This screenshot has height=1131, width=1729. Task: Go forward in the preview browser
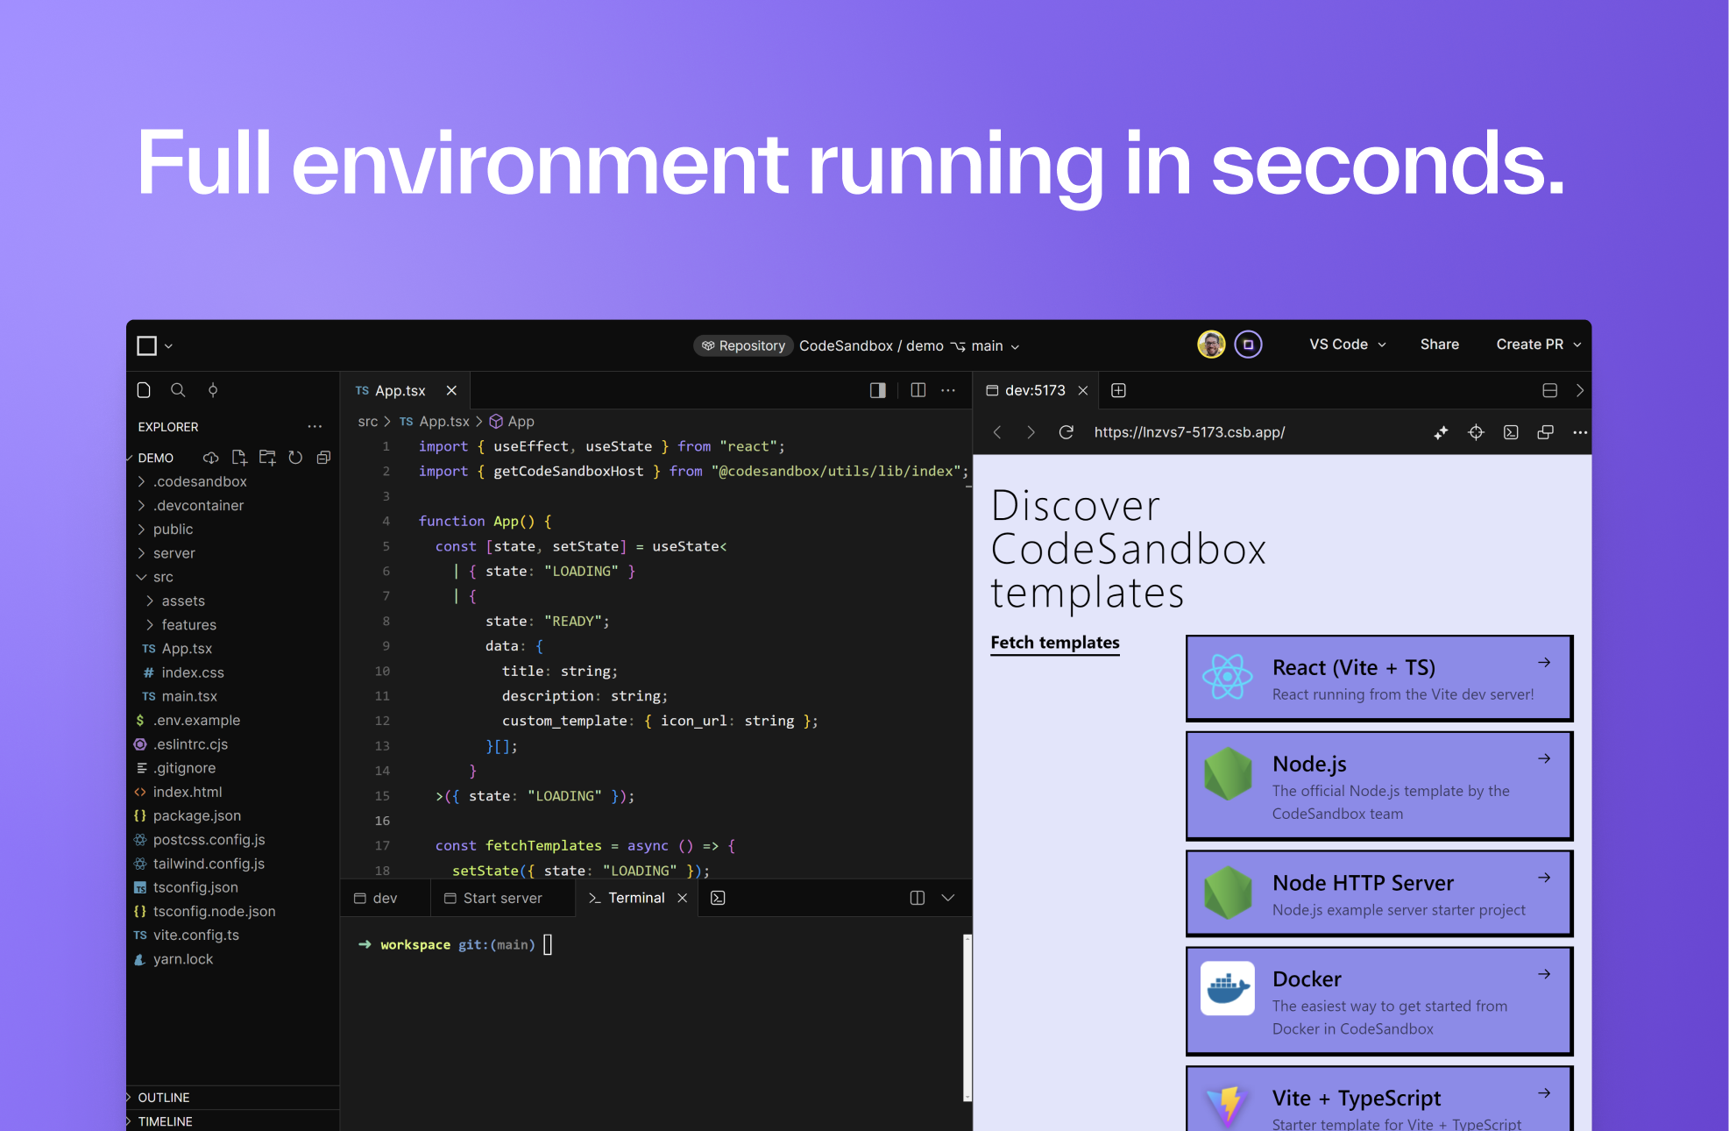[x=1031, y=432]
